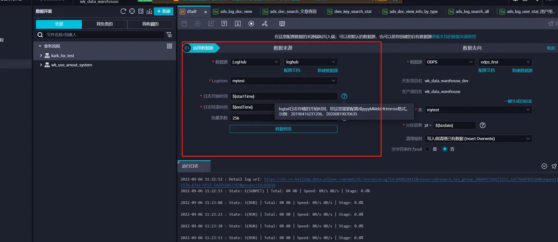Click the 数据预览 button

[x=283, y=129]
